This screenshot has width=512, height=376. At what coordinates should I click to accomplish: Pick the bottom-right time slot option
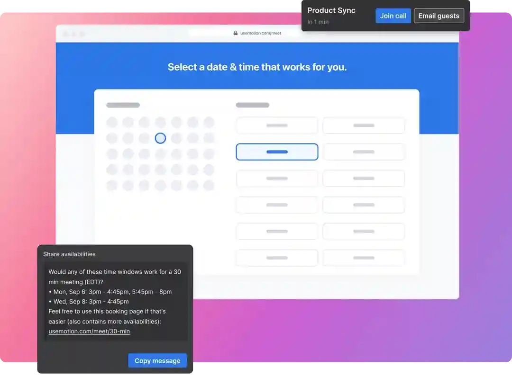(x=364, y=258)
